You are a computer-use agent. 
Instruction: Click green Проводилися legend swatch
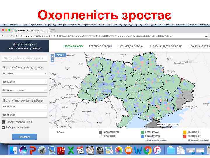143,133
